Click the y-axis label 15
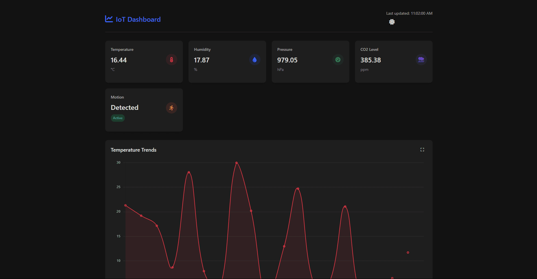This screenshot has width=537, height=279. coord(119,236)
